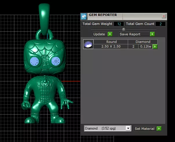Image resolution: width=175 pixels, height=142 pixels.
Task: Click the Diamond material header cell
Action: pos(143,42)
